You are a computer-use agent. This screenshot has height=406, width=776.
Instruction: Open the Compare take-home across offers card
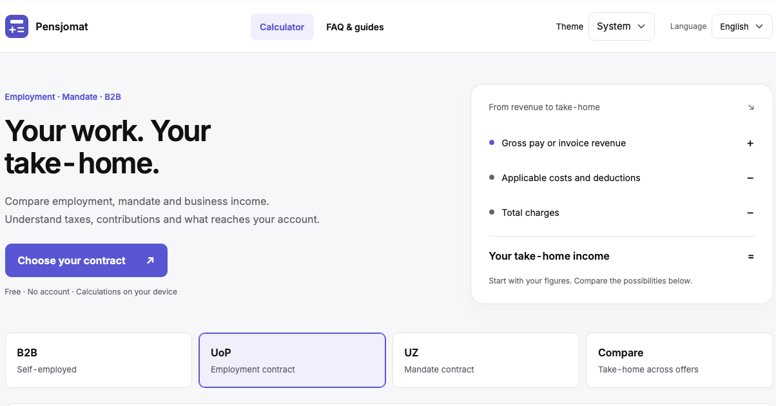coord(679,360)
